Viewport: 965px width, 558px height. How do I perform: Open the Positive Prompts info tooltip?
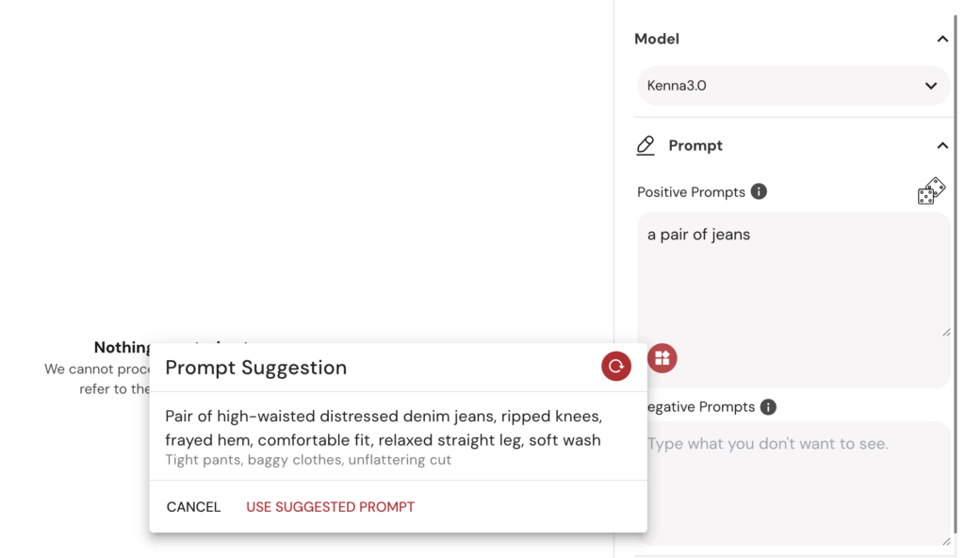[x=759, y=191]
